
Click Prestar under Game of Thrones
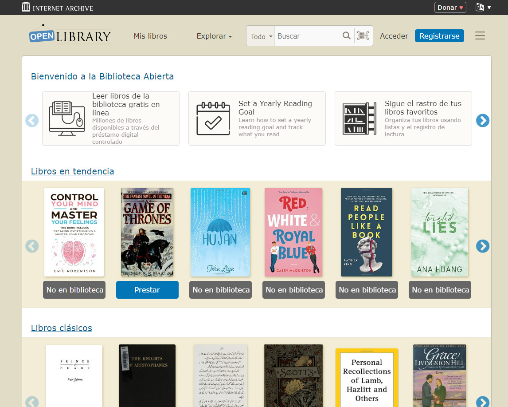(x=147, y=289)
